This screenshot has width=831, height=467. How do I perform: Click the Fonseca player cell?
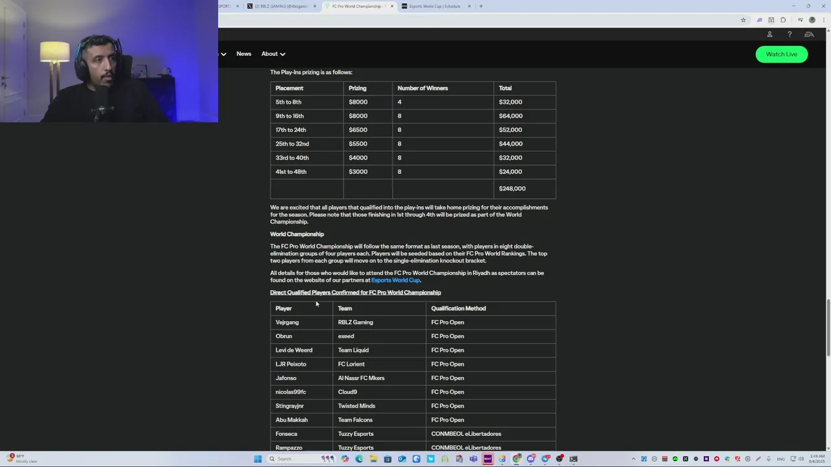point(301,434)
